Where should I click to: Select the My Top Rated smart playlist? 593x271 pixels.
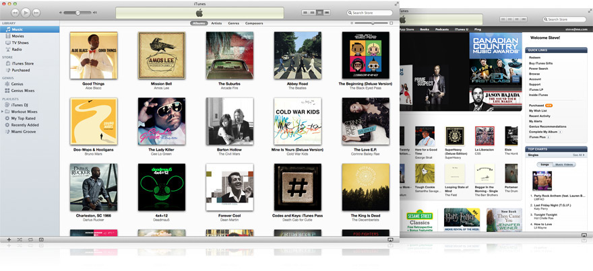[x=30, y=118]
